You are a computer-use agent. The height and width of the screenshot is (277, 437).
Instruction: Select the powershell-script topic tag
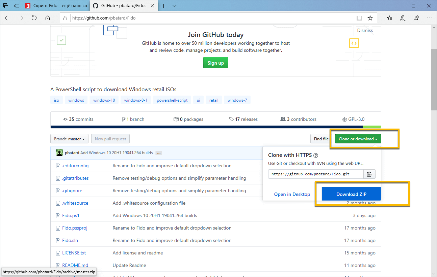[172, 100]
